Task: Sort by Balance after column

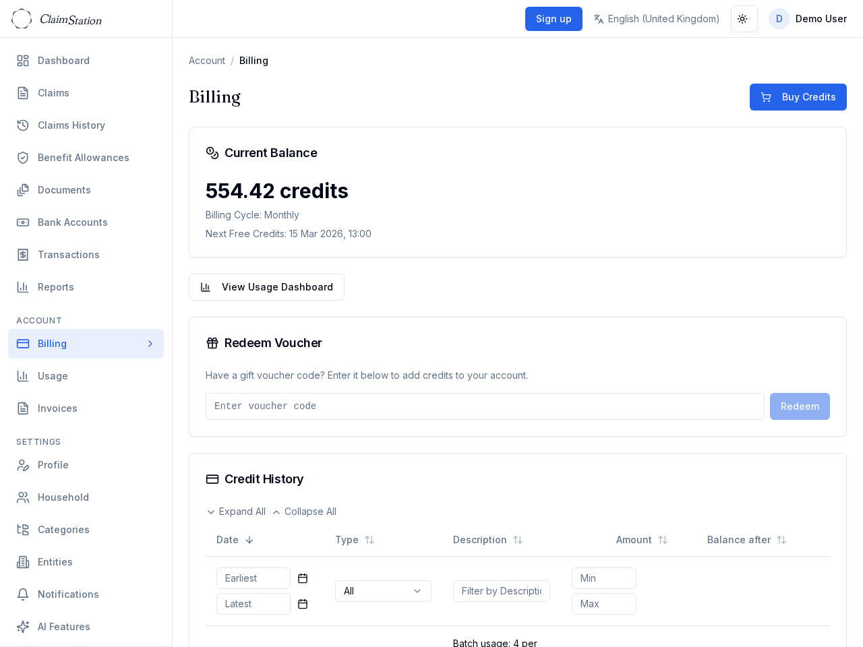Action: point(747,540)
